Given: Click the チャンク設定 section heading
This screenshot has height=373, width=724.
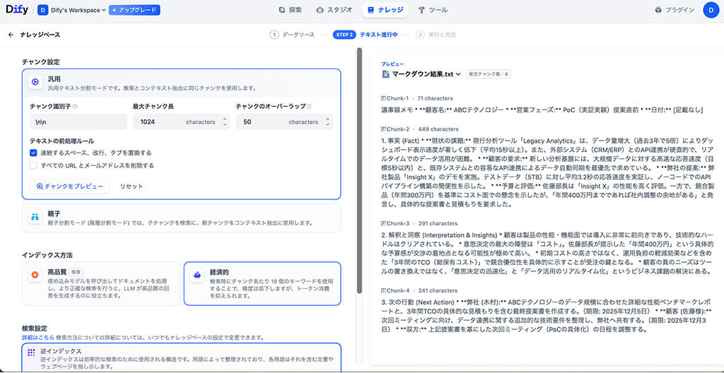Looking at the screenshot, I should [40, 62].
